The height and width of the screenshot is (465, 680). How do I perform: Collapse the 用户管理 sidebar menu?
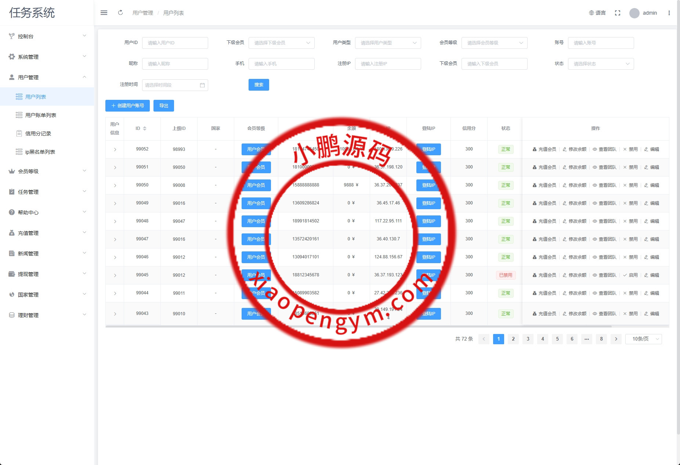tap(47, 77)
